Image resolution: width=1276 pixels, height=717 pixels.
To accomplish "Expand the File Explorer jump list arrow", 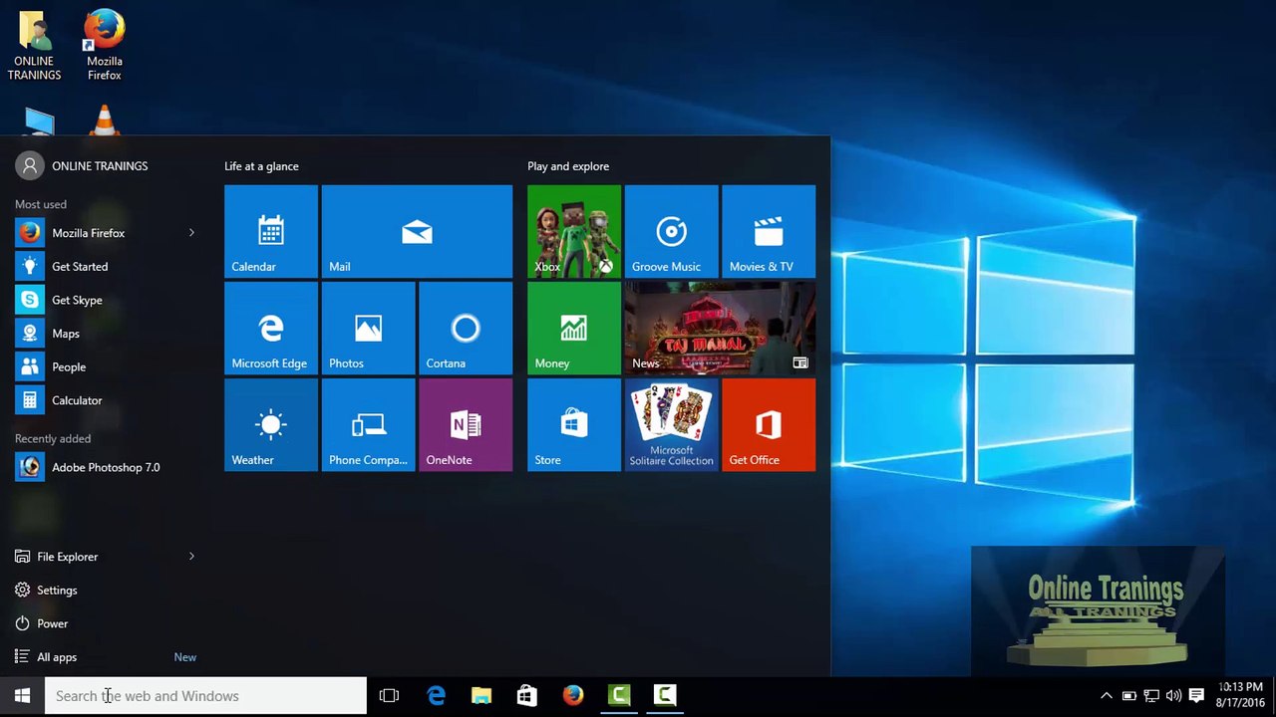I will click(x=191, y=557).
